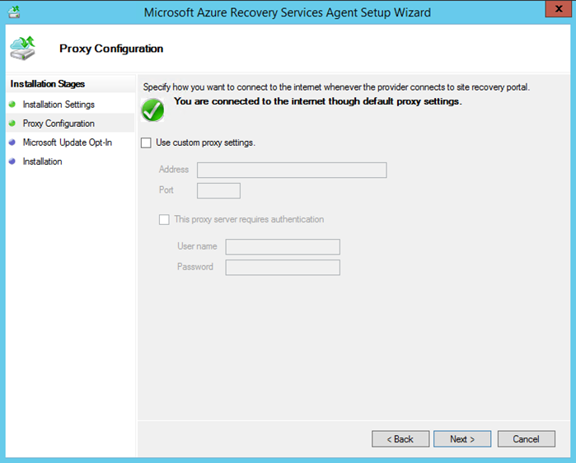576x463 pixels.
Task: Click the 'Specify how you want to connect' text
Action: point(336,87)
